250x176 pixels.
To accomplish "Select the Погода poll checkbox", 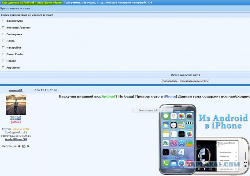I will tap(3, 61).
